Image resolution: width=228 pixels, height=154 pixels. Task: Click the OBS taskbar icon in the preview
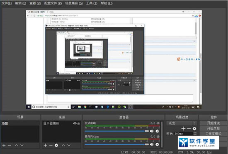point(131,107)
